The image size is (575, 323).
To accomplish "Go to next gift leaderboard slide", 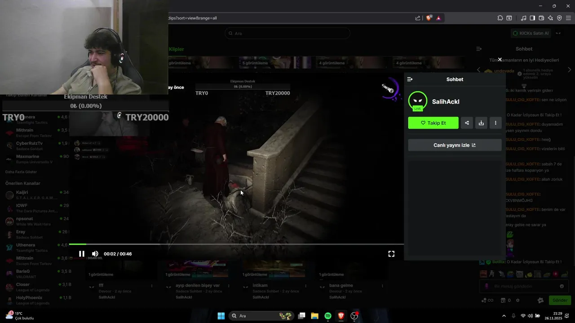I will click(570, 70).
